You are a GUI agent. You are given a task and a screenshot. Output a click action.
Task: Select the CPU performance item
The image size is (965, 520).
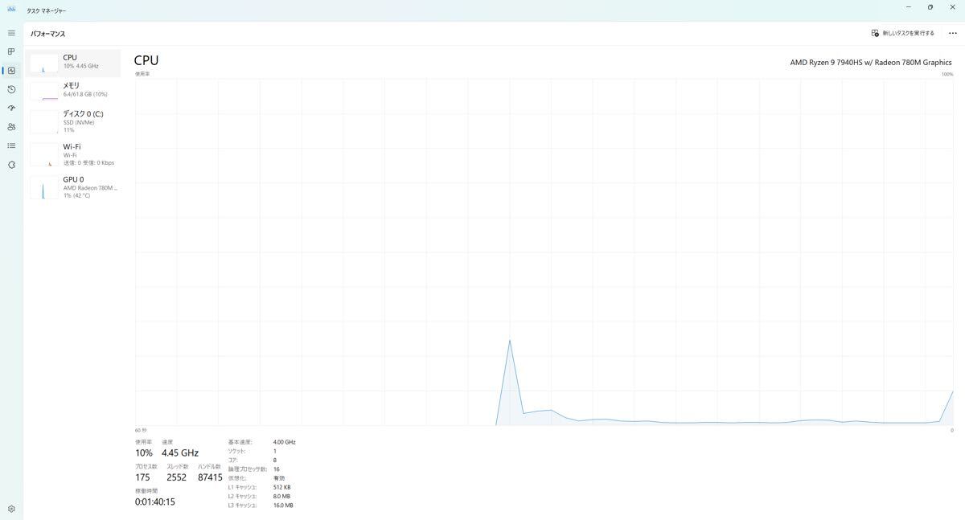tap(73, 62)
